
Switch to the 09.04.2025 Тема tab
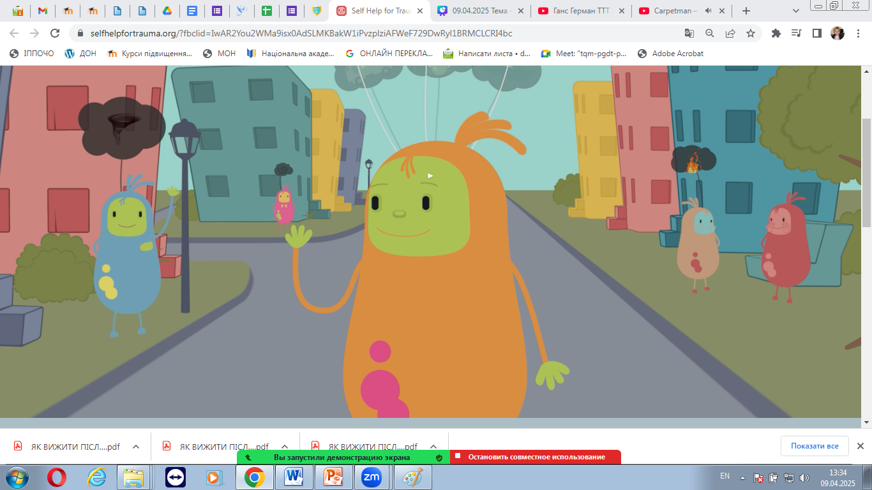482,11
